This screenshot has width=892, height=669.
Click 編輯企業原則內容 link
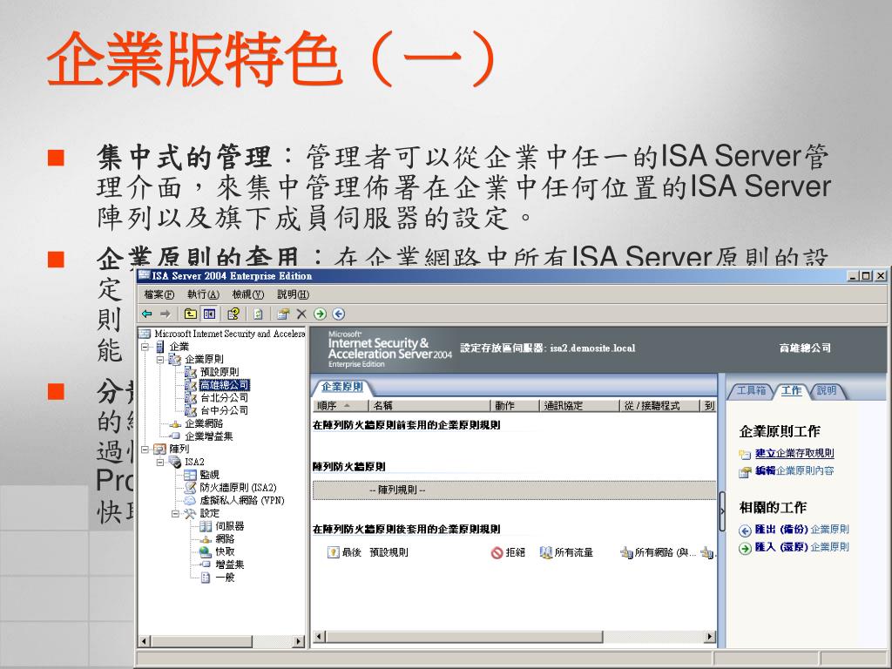click(x=794, y=470)
